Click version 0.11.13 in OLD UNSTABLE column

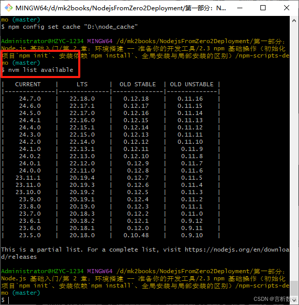click(190, 120)
